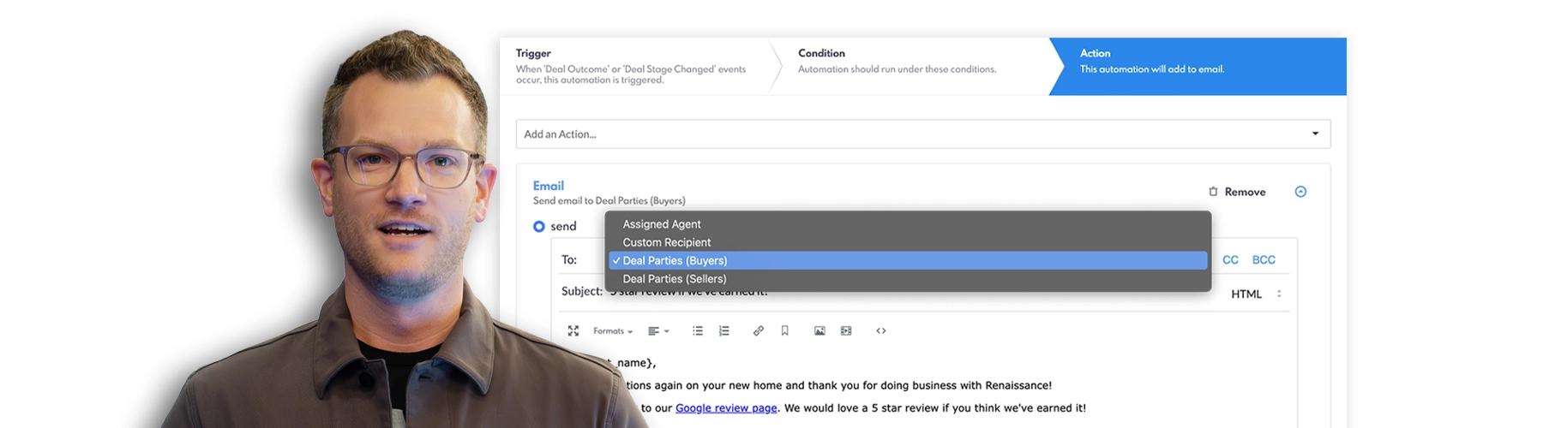
Task: Remove the Email action
Action: (1237, 192)
